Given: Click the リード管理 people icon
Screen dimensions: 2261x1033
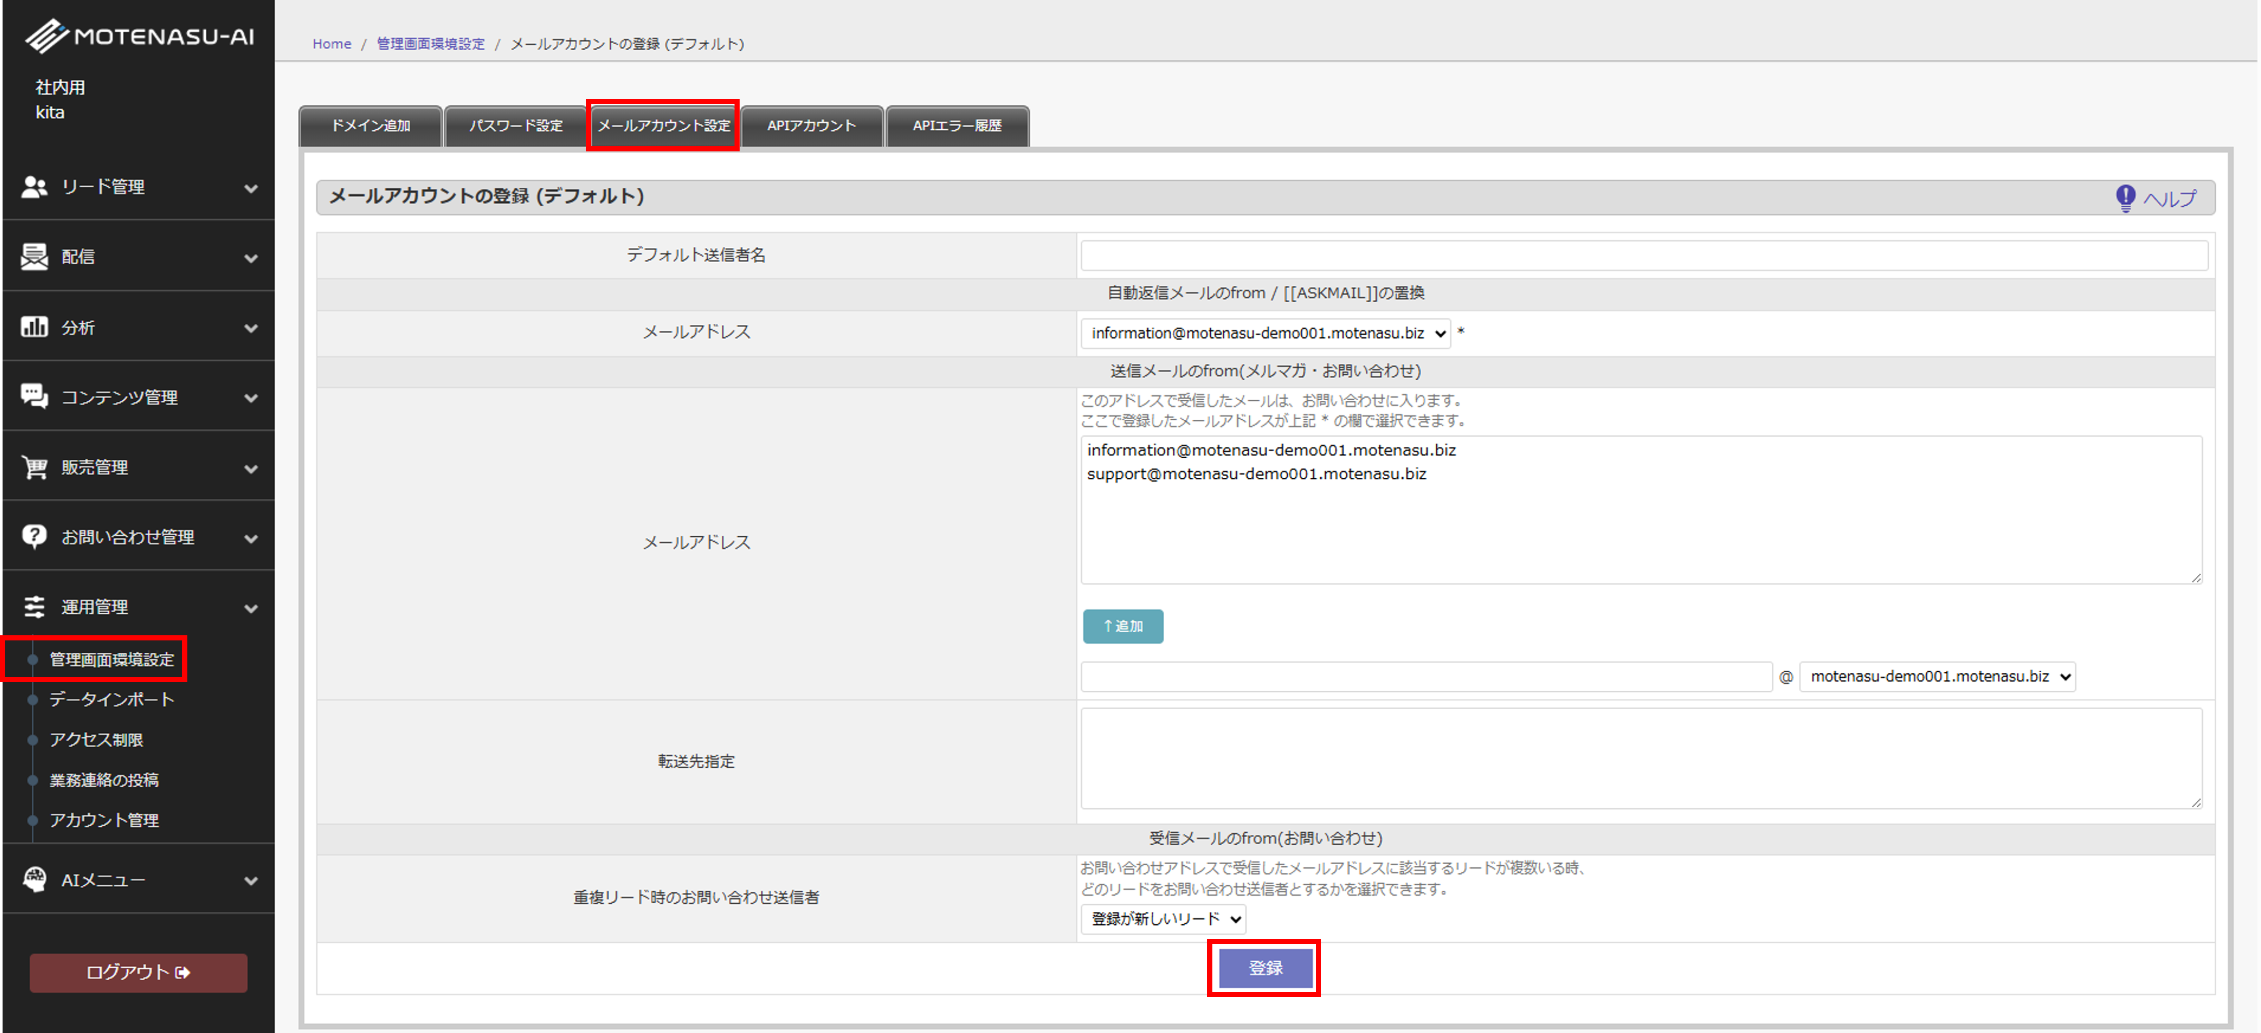Looking at the screenshot, I should point(34,187).
